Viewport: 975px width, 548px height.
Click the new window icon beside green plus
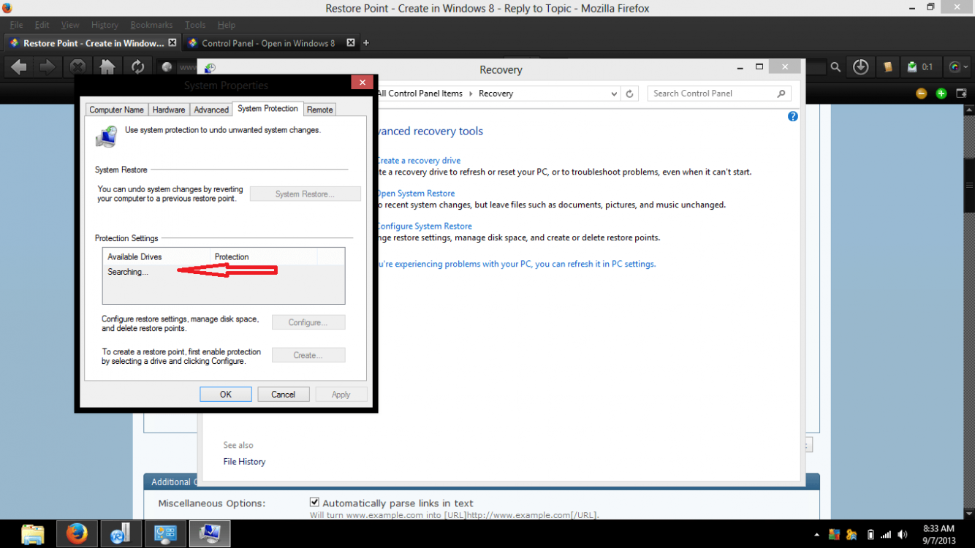(960, 93)
